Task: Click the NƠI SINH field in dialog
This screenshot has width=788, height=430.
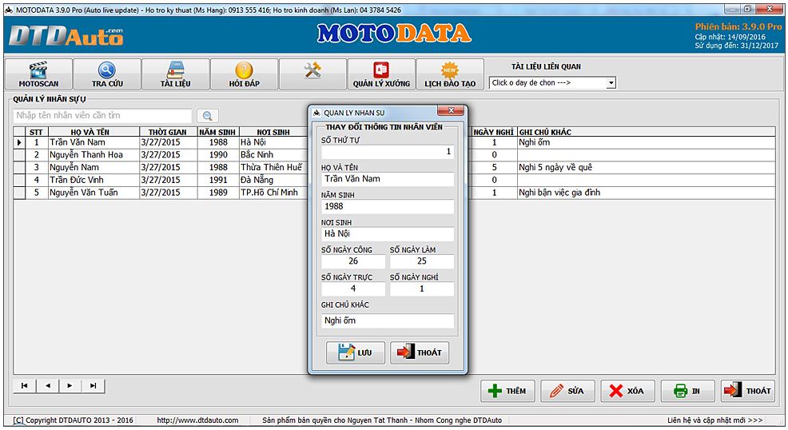Action: (x=388, y=233)
